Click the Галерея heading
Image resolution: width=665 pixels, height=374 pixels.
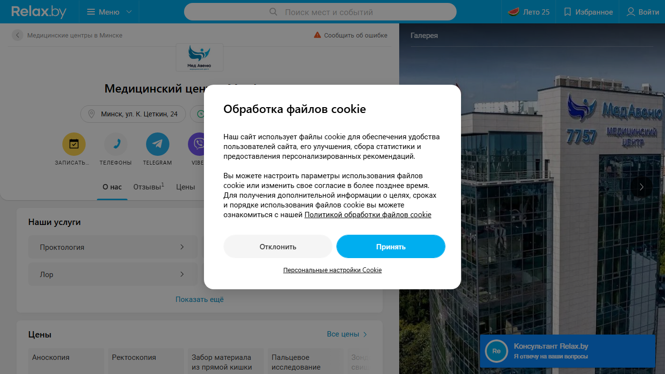click(424, 36)
